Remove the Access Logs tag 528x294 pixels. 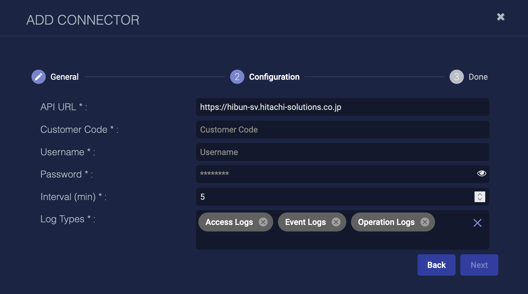[263, 222]
